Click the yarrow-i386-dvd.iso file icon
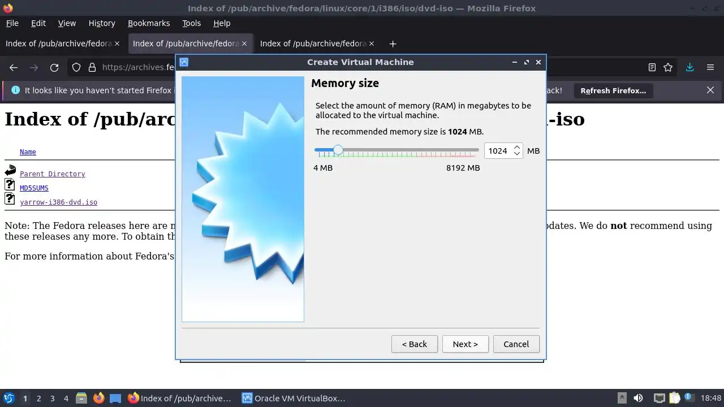Viewport: 724px width, 407px height. click(10, 198)
